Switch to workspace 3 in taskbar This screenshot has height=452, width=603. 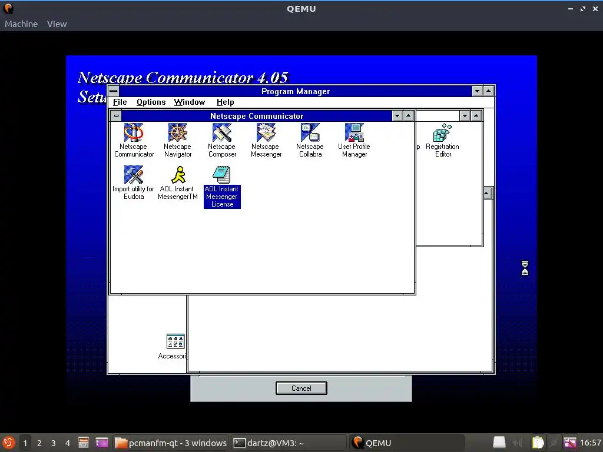[54, 443]
